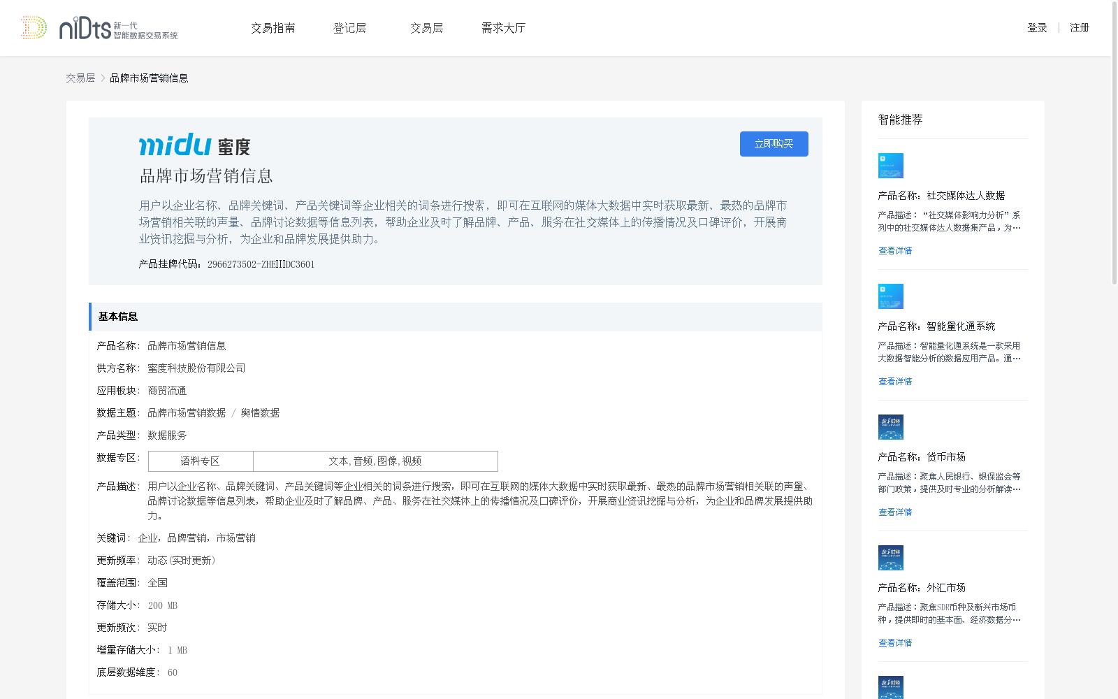This screenshot has width=1118, height=699.
Task: Click 舆情数据 data theme
Action: pos(260,413)
